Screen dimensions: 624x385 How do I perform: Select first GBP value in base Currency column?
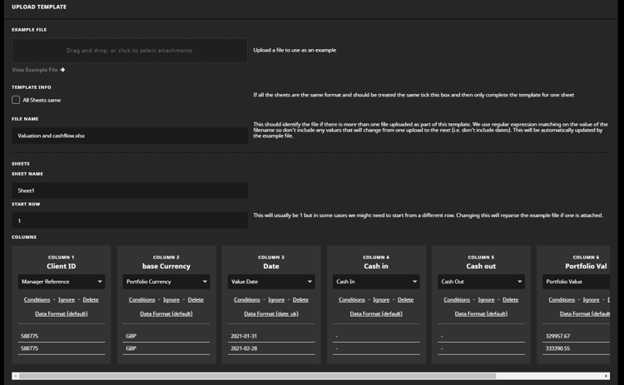coord(131,336)
